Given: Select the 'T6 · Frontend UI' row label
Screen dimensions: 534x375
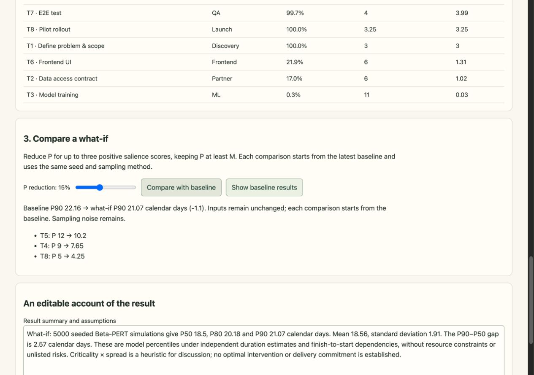Looking at the screenshot, I should tap(49, 62).
